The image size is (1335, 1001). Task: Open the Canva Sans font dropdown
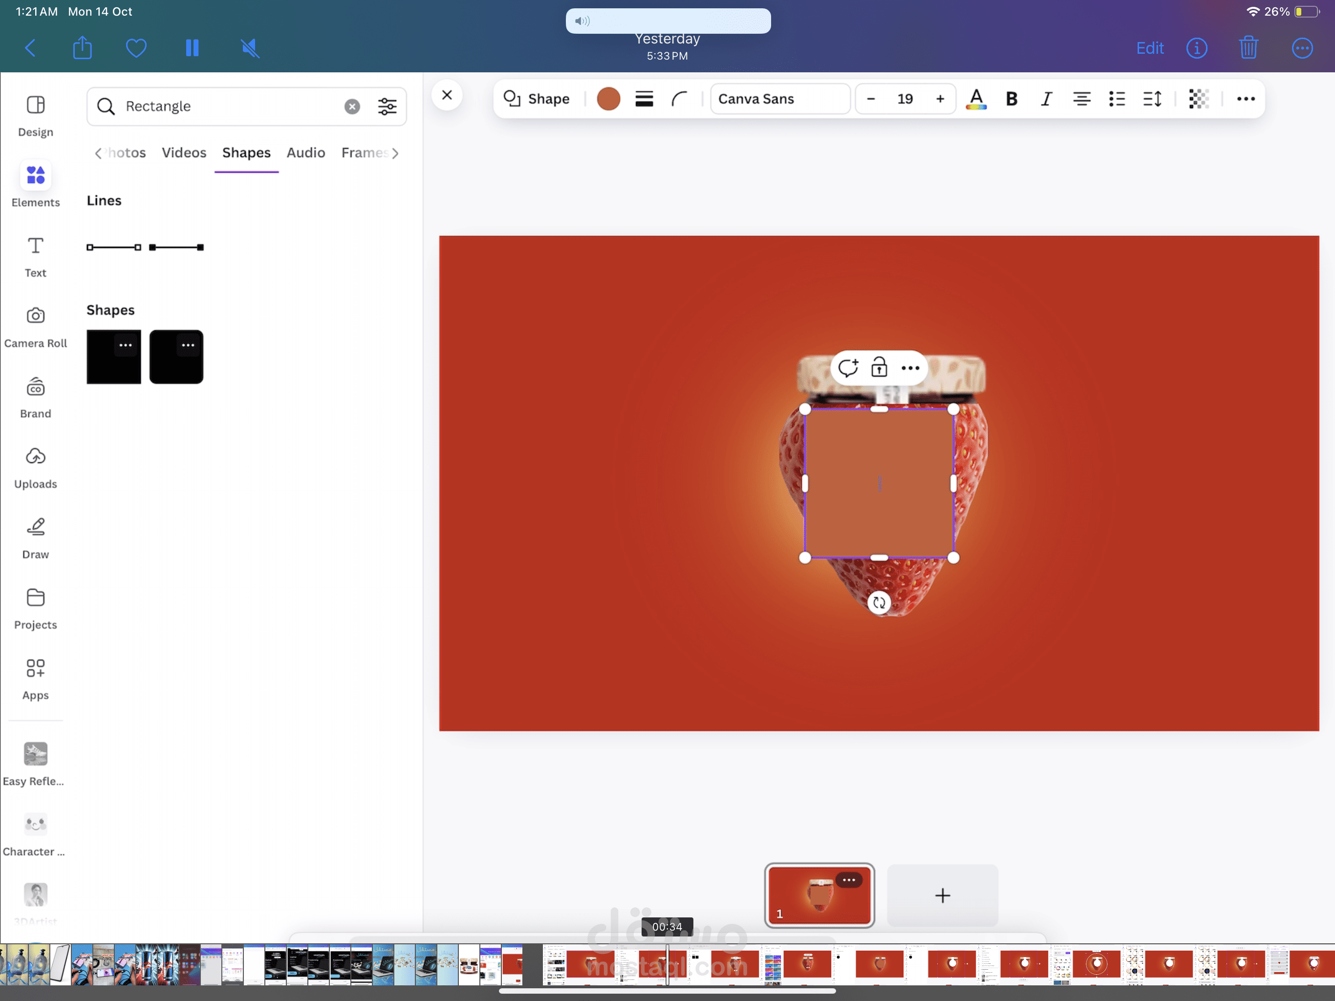coord(779,99)
